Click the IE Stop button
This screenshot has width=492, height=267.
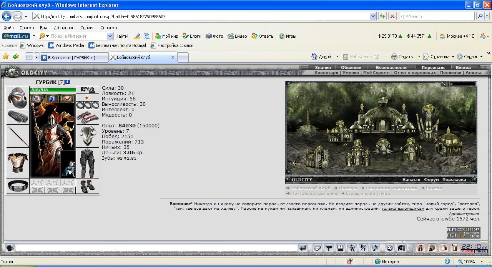click(x=392, y=16)
